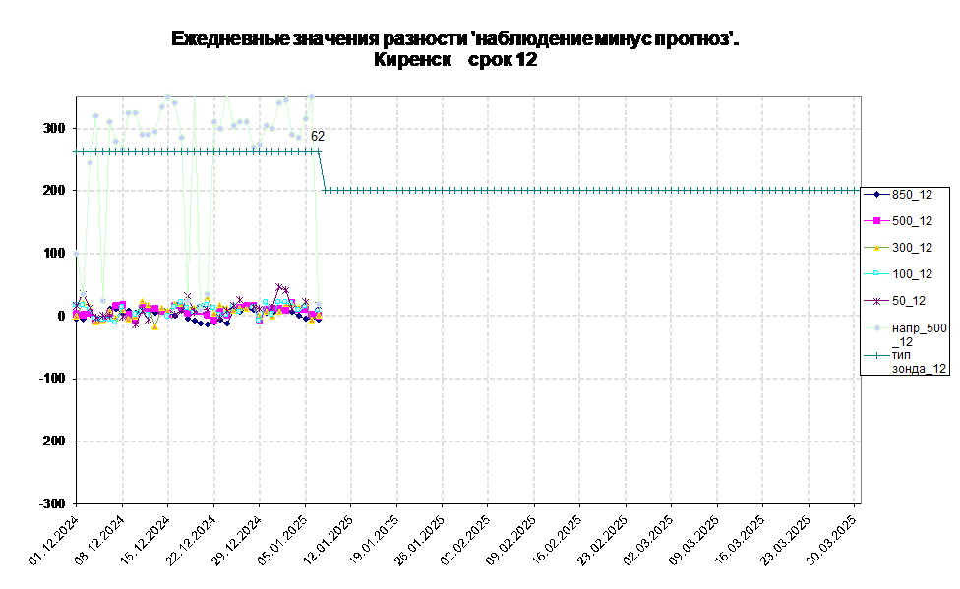The image size is (960, 589).
Task: Click the y-axis label -100
Action: 51,379
